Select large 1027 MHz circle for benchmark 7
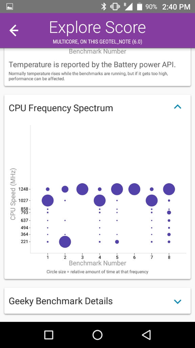 [152, 201]
